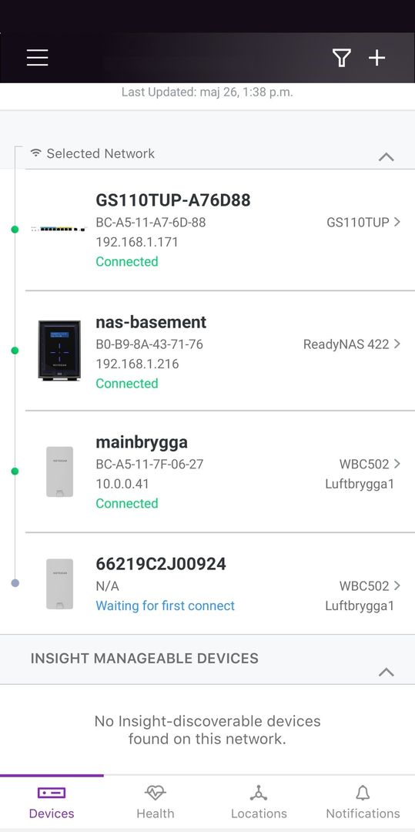Switch to the Devices tab

coord(52,802)
